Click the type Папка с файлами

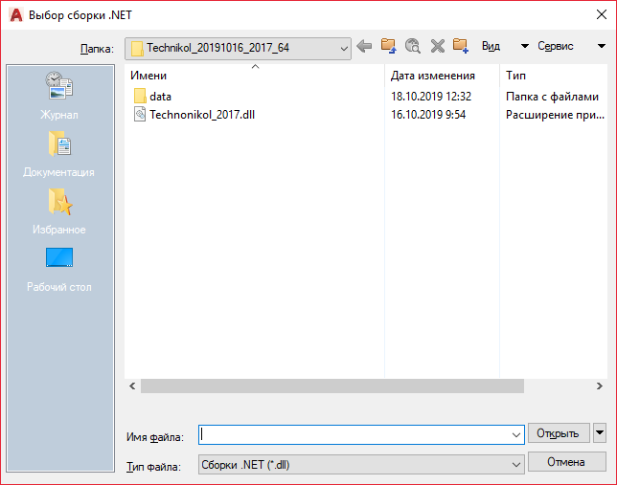click(x=552, y=97)
